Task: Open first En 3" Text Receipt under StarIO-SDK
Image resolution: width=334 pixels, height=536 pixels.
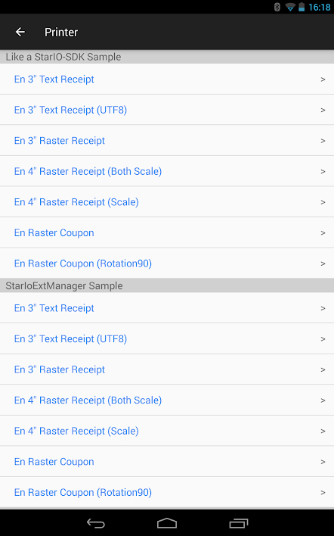Action: point(167,79)
